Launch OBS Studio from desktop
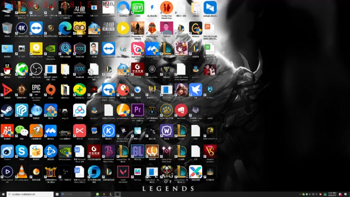This screenshot has width=350, height=197. click(36, 69)
